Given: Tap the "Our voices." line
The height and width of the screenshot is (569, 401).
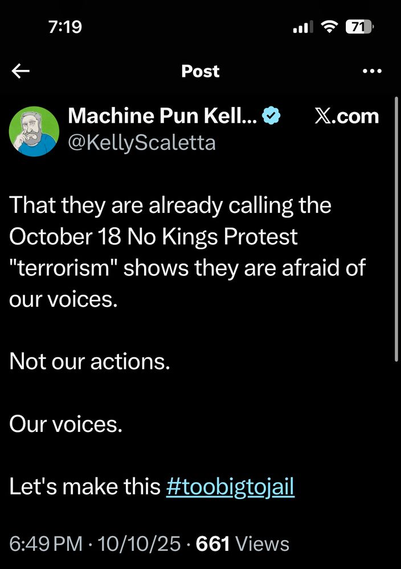Looking at the screenshot, I should pyautogui.click(x=66, y=424).
